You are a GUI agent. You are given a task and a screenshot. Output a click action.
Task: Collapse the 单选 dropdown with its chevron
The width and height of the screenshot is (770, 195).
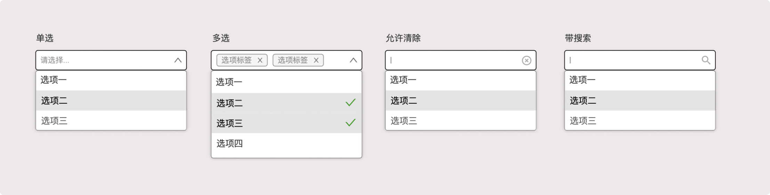click(x=178, y=60)
